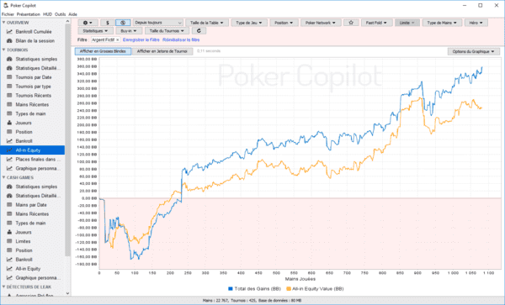
Task: Open the Aide menu
Action: [72, 14]
